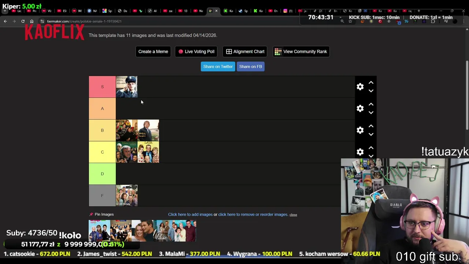
Task: Switch to the tab labeled ES
Action: pos(62,11)
